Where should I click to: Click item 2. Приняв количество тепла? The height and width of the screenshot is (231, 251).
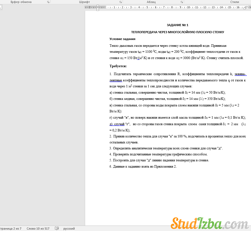pos(178,136)
